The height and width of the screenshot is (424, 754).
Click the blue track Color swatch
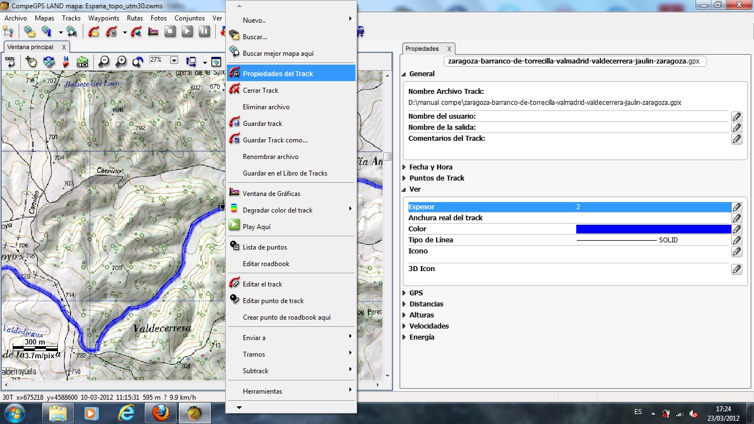653,229
